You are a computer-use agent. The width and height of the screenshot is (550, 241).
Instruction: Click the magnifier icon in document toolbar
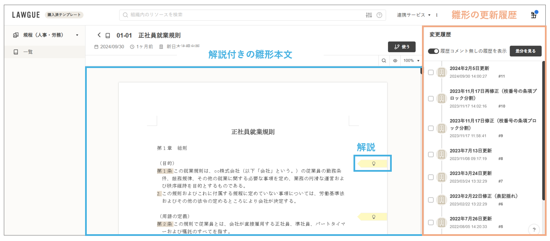click(x=384, y=61)
